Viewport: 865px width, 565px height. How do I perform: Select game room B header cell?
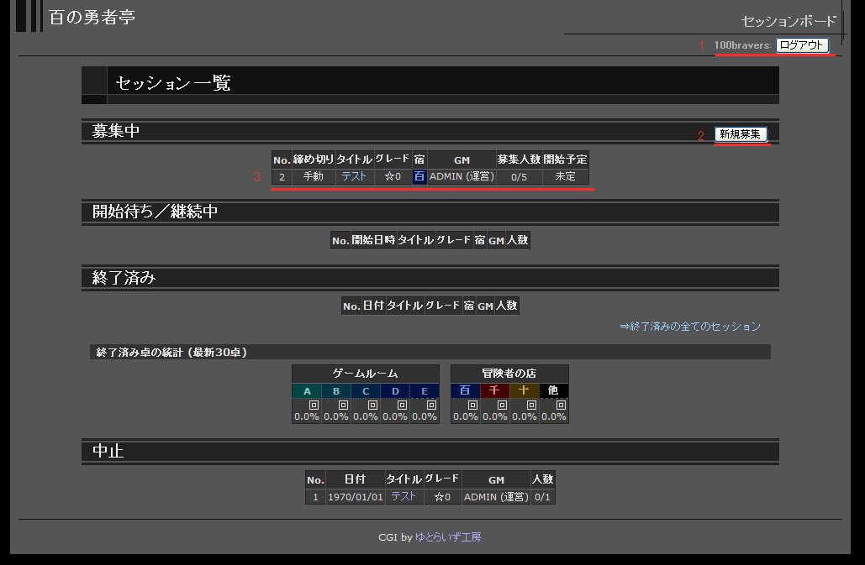click(336, 391)
